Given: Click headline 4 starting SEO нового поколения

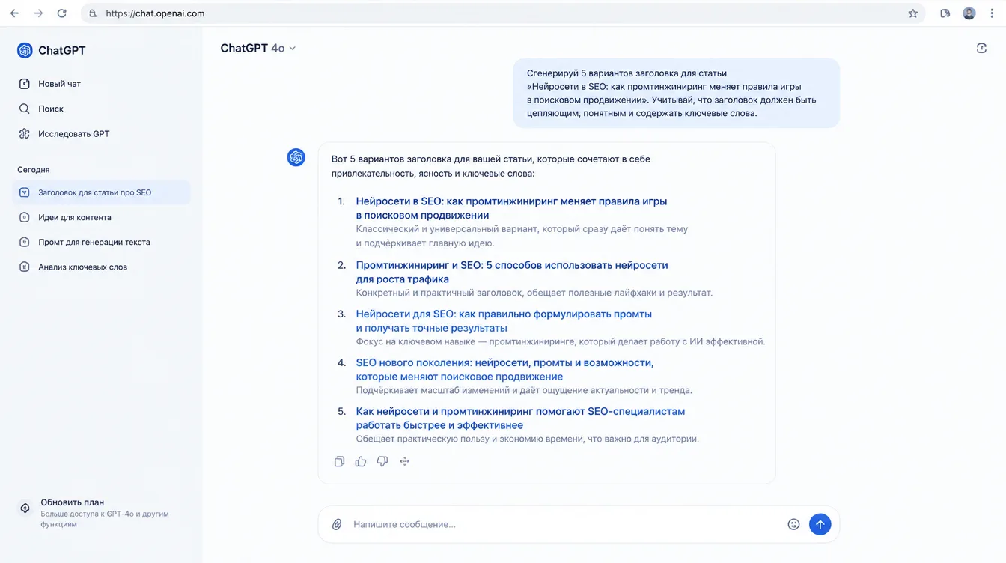Looking at the screenshot, I should (504, 369).
